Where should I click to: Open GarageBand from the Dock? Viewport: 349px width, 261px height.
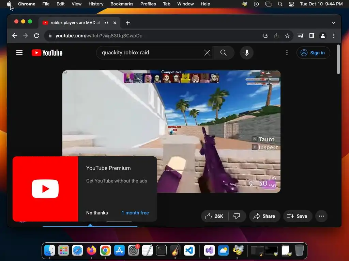[x=176, y=250]
